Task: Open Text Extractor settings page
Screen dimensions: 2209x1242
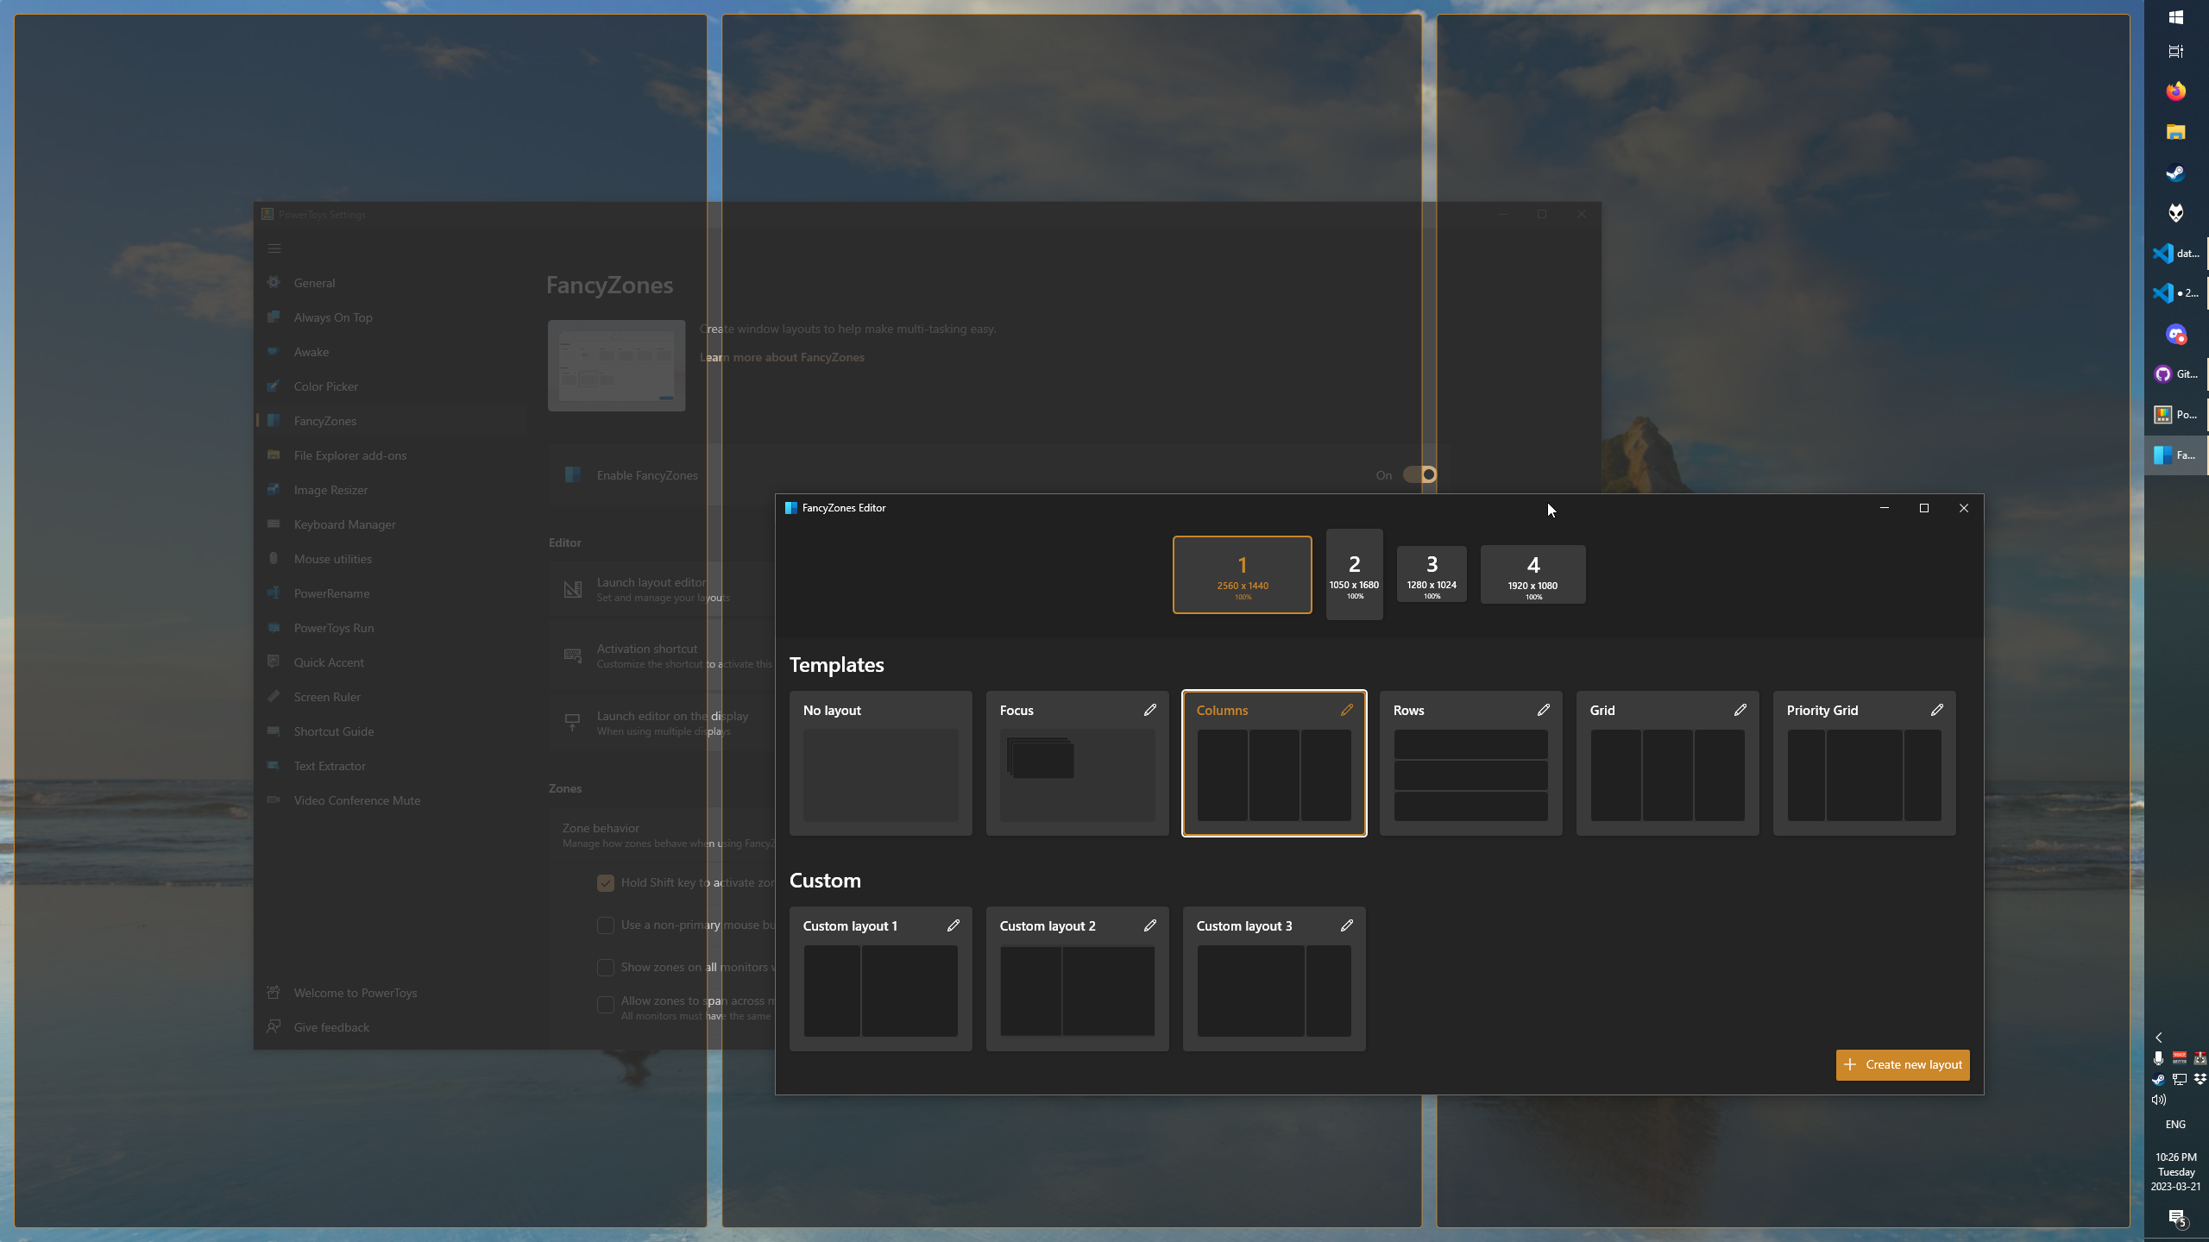Action: tap(391, 766)
